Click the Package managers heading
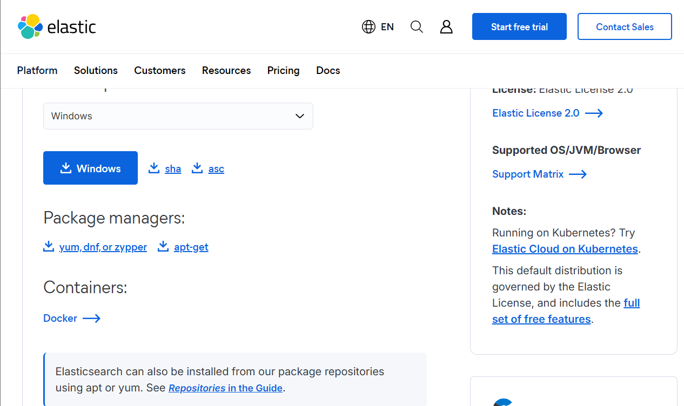Screen dimensions: 684x406 point(114,218)
